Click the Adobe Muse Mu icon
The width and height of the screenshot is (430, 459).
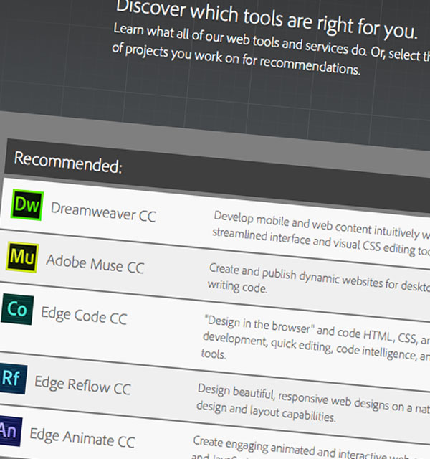pyautogui.click(x=22, y=257)
